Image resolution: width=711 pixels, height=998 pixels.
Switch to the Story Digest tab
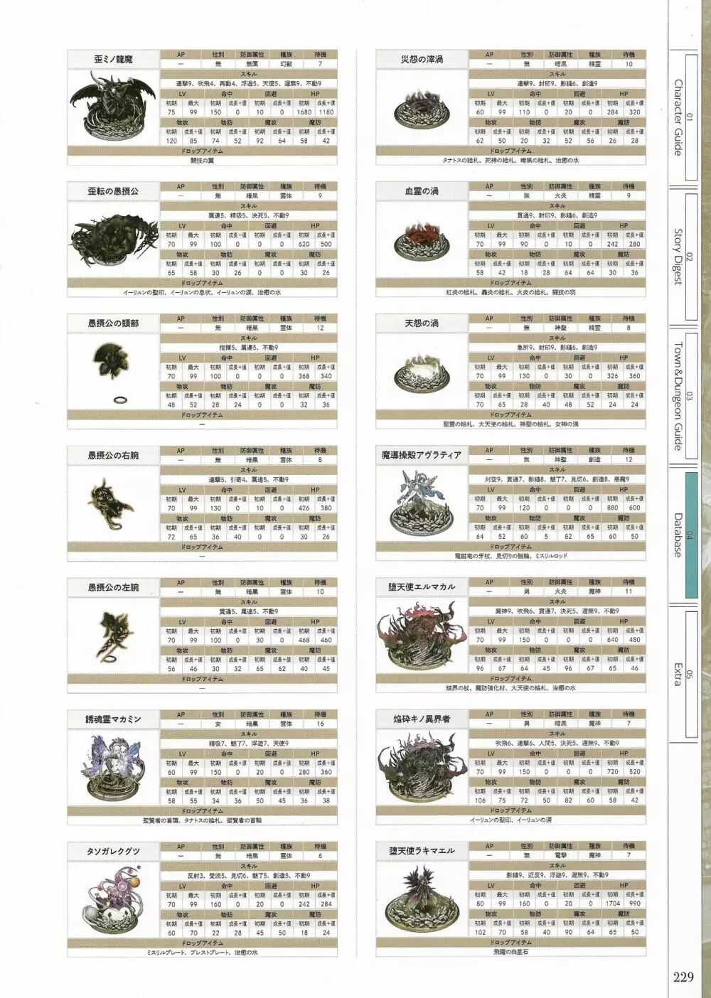pos(680,256)
